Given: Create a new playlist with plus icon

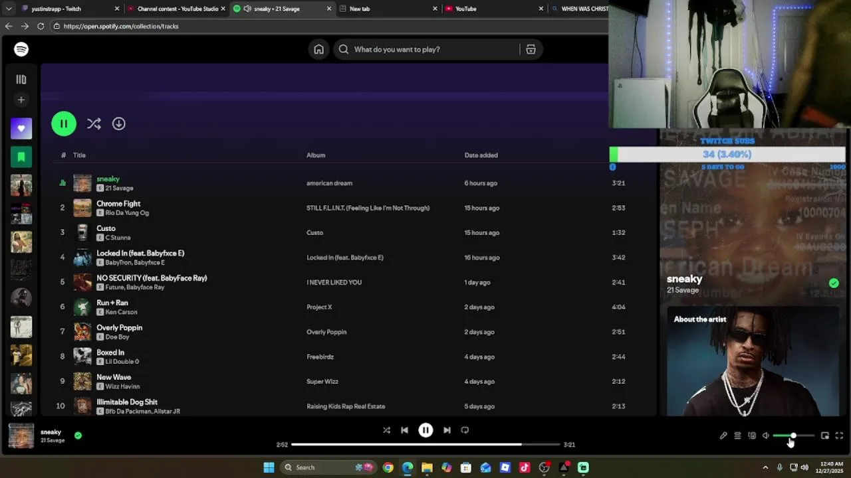Looking at the screenshot, I should click(x=21, y=100).
